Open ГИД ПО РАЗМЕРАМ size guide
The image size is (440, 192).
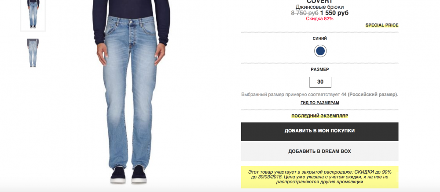point(319,103)
